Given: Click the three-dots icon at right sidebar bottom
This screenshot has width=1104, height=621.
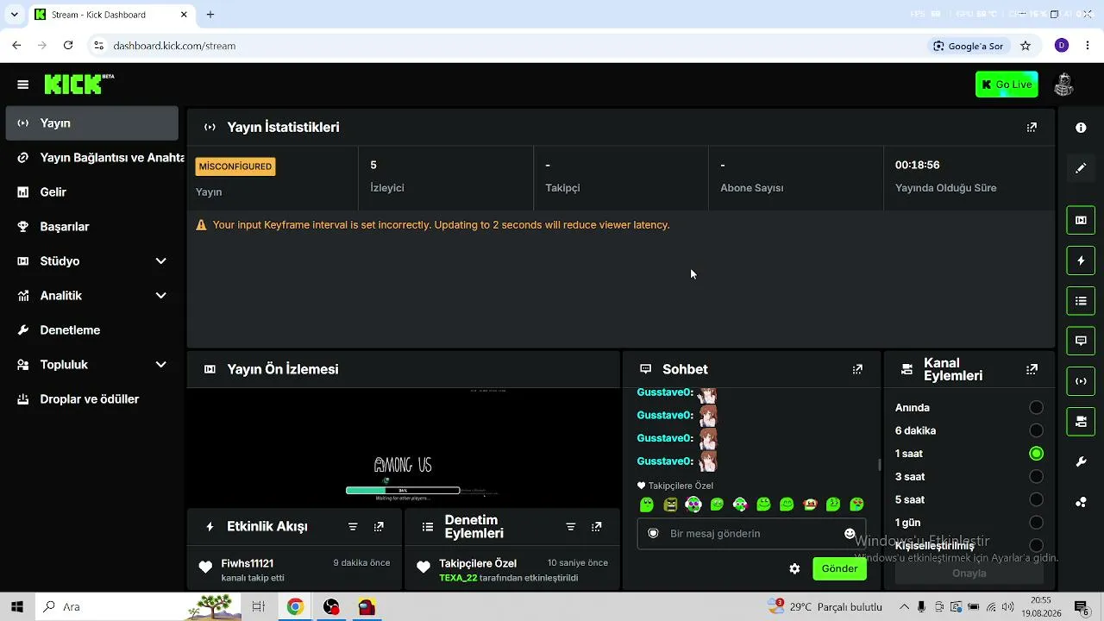Looking at the screenshot, I should [x=1081, y=503].
